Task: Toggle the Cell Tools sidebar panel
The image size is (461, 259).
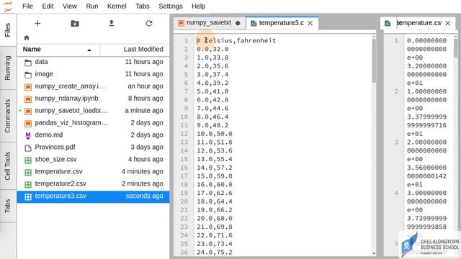Action: (x=8, y=166)
